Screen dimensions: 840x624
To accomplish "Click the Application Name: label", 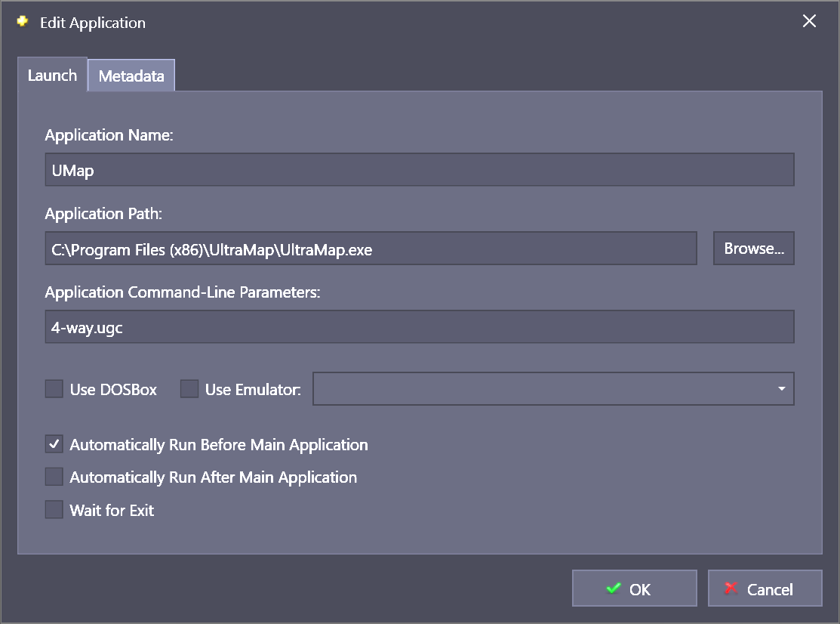I will pos(109,135).
